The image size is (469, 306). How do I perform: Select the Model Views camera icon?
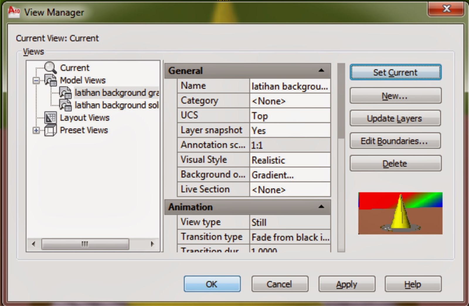click(50, 80)
